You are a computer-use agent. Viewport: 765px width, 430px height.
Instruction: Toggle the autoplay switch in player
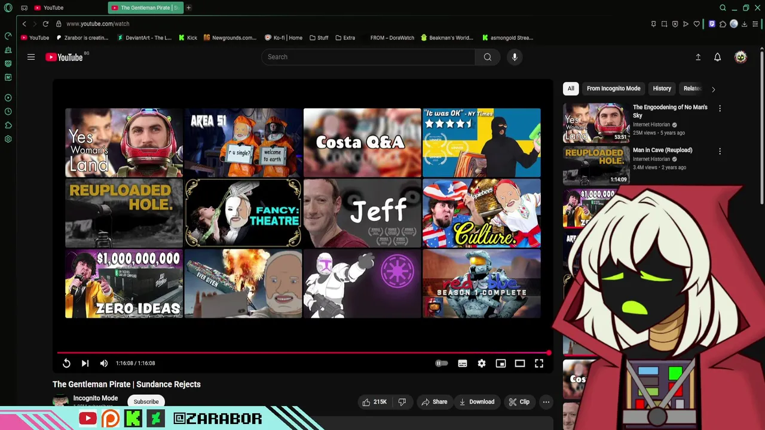442,363
